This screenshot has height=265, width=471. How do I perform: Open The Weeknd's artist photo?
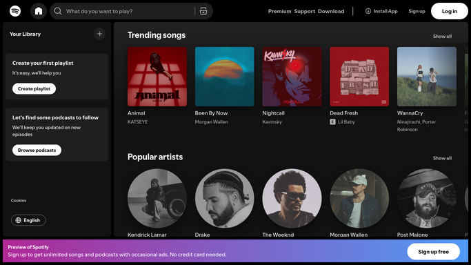tap(292, 198)
